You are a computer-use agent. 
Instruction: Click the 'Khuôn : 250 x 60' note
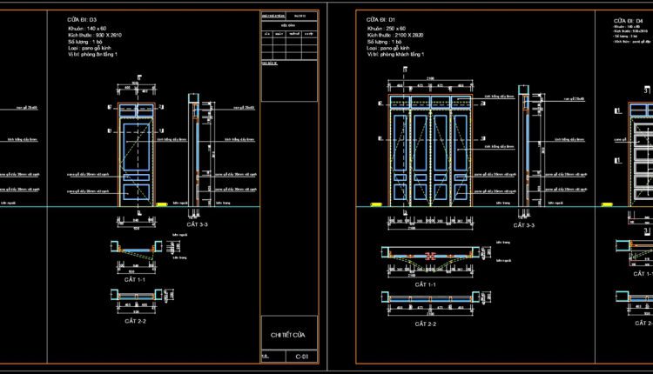coord(386,29)
